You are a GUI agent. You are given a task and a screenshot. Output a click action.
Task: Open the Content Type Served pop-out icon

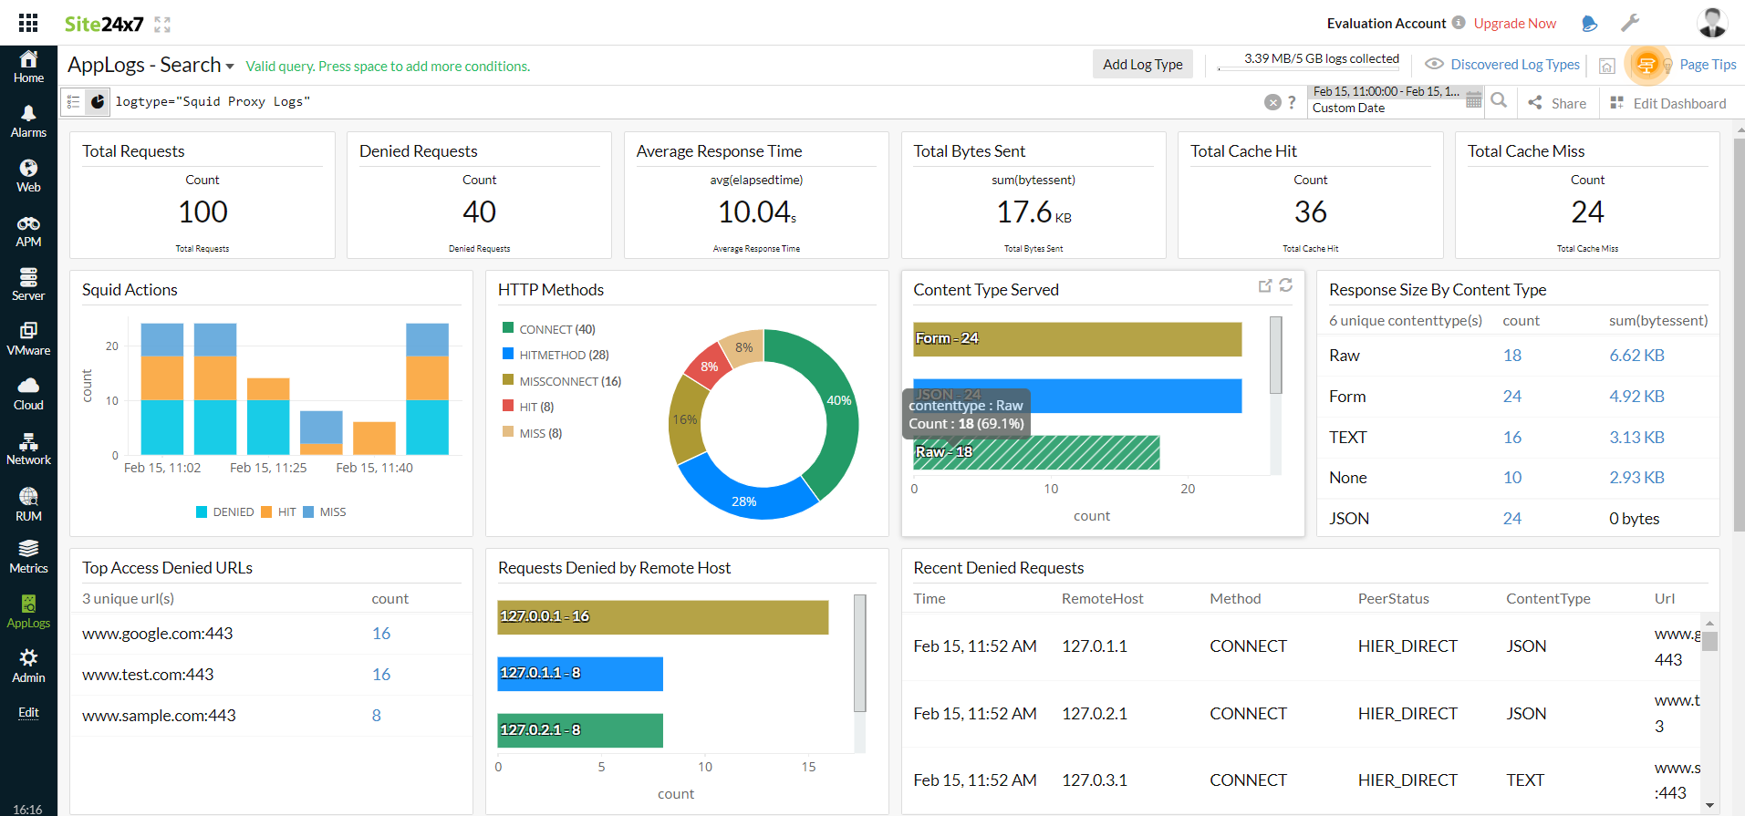tap(1264, 286)
